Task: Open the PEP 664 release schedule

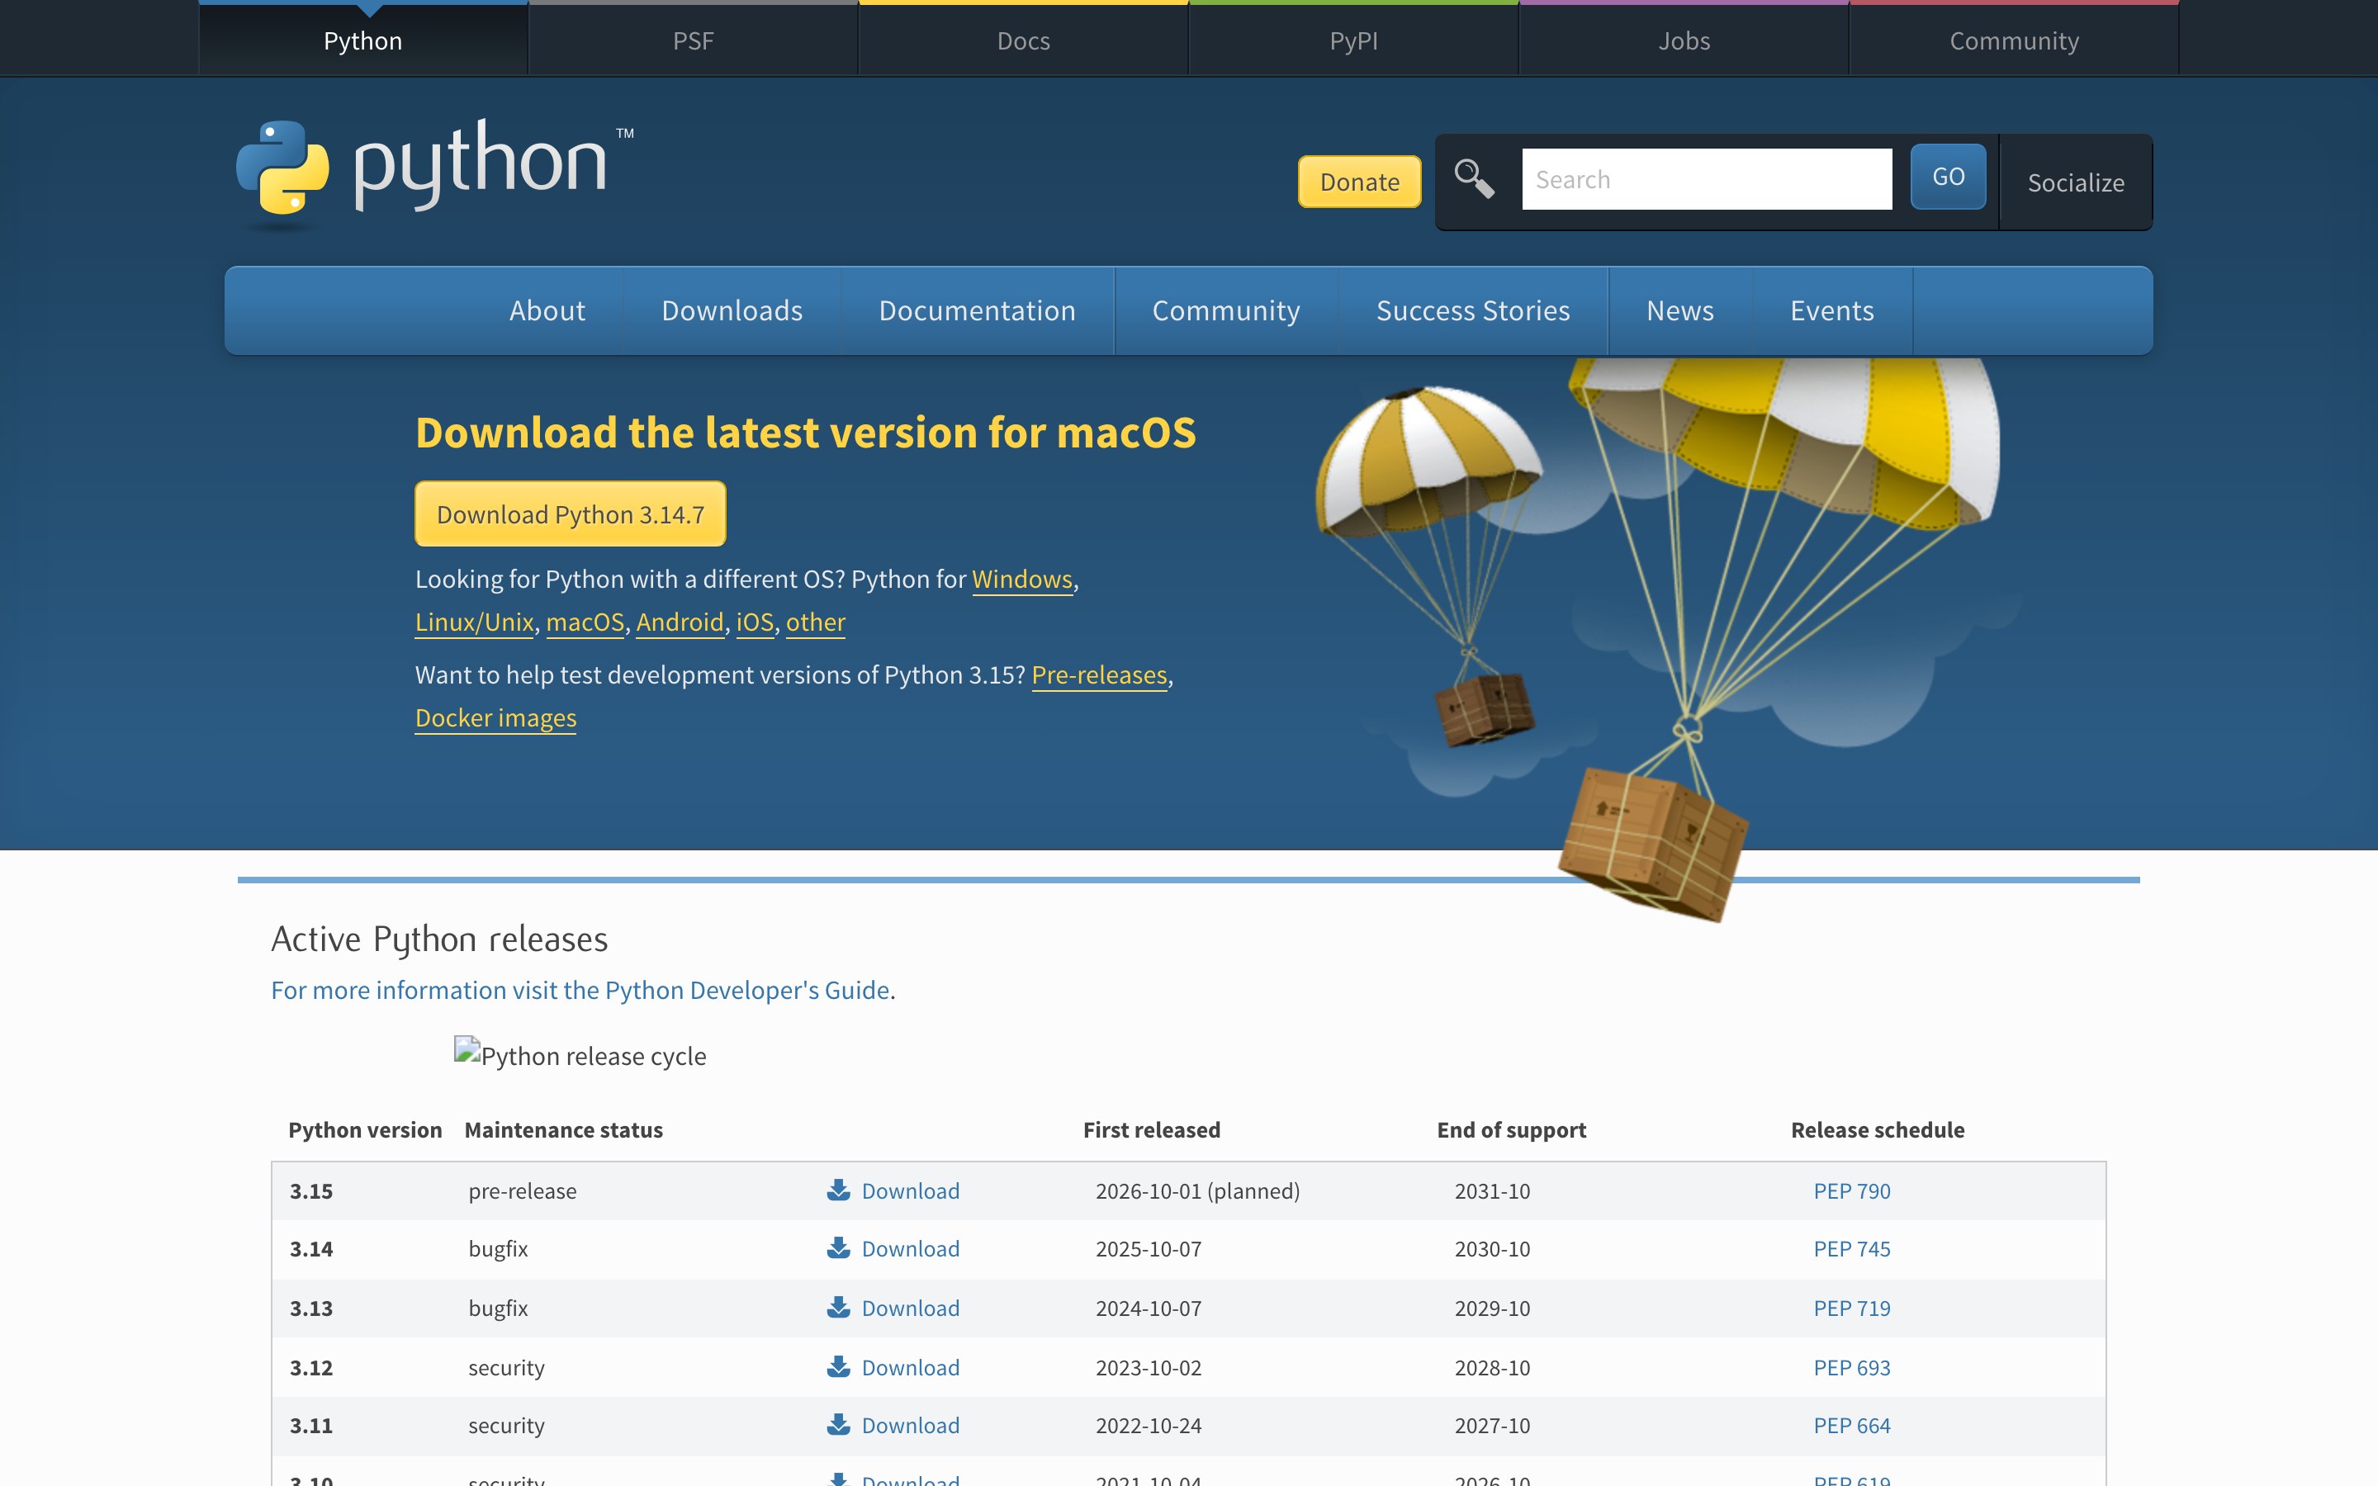Action: pyautogui.click(x=1851, y=1425)
